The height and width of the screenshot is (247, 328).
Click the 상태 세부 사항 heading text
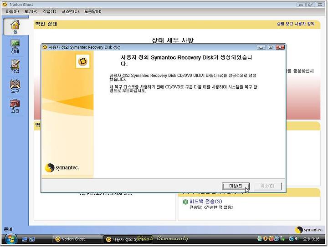click(173, 40)
